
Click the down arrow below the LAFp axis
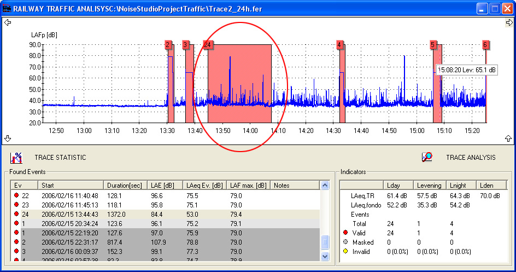click(x=8, y=138)
